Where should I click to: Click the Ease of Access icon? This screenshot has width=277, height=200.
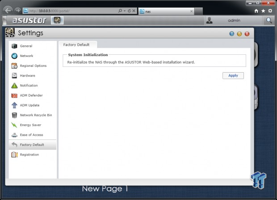[14, 135]
